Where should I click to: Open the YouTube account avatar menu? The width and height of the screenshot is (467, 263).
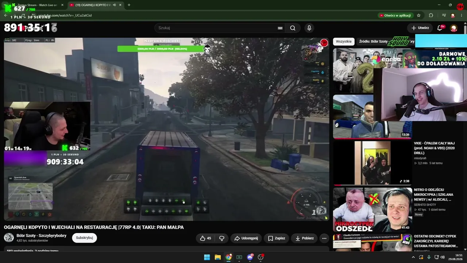[x=454, y=28]
